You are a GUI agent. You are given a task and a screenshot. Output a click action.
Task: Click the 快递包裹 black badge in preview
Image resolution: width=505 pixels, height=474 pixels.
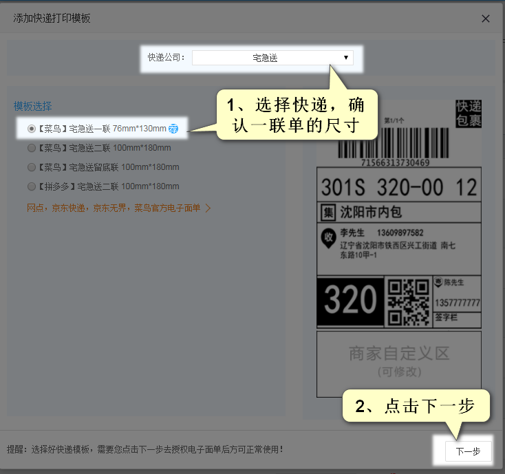469,114
